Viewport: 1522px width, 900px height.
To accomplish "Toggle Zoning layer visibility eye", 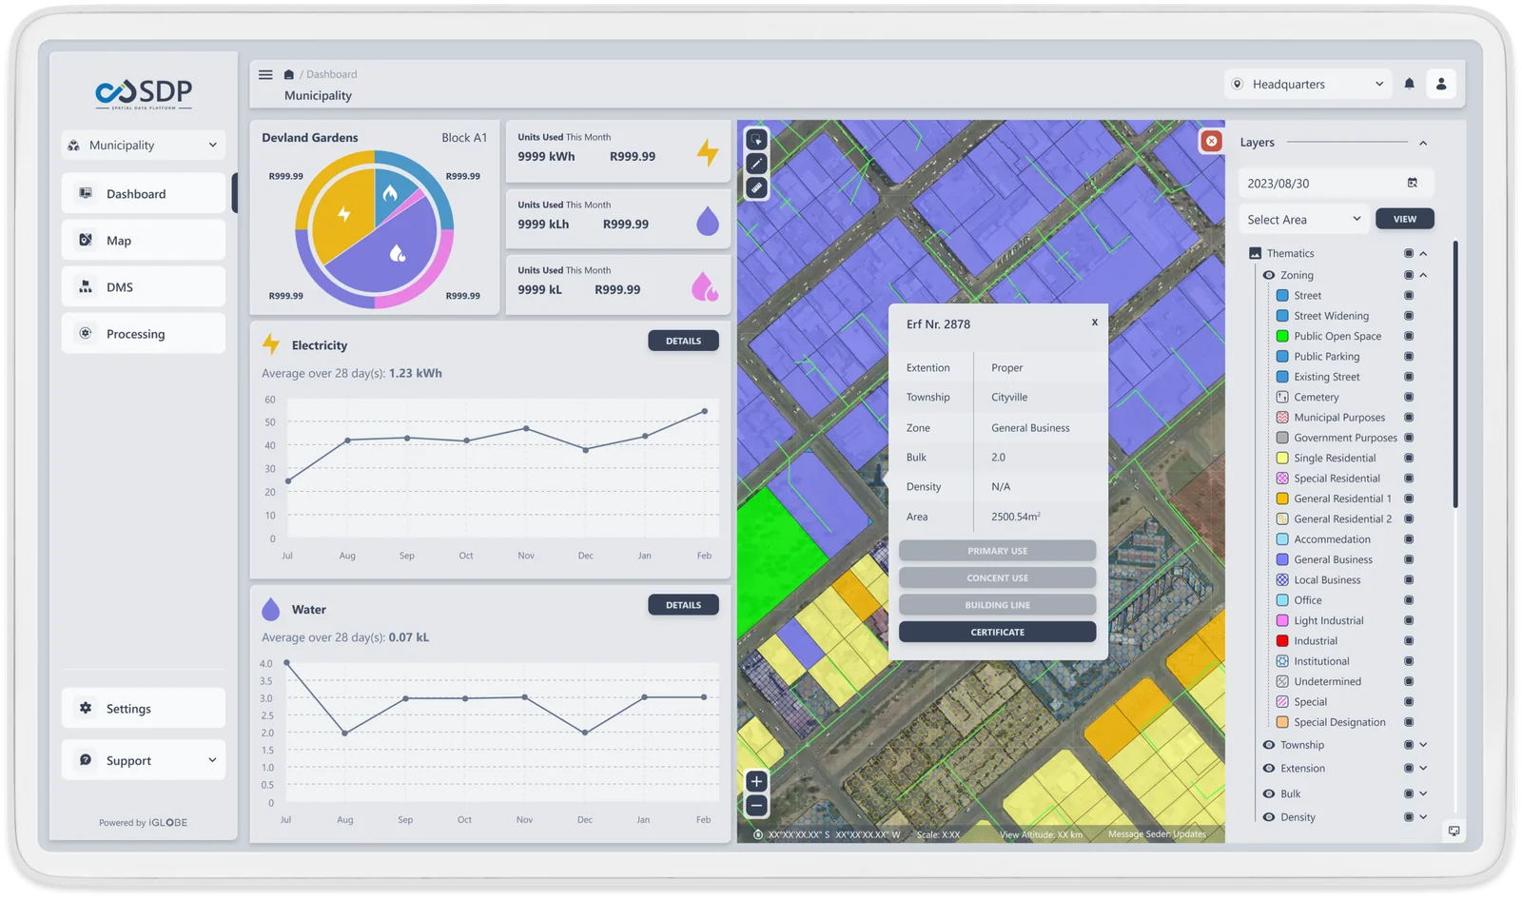I will tap(1268, 275).
